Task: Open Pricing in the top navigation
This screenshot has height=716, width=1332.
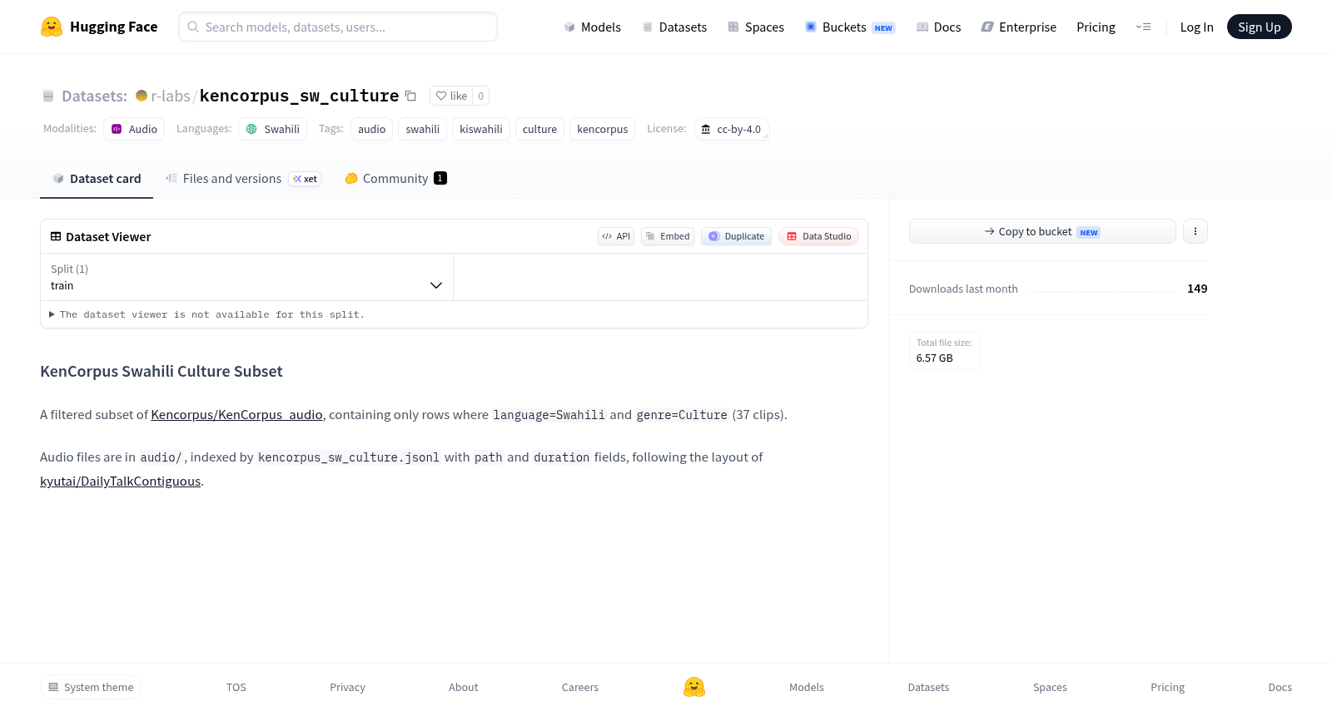Action: pyautogui.click(x=1096, y=27)
